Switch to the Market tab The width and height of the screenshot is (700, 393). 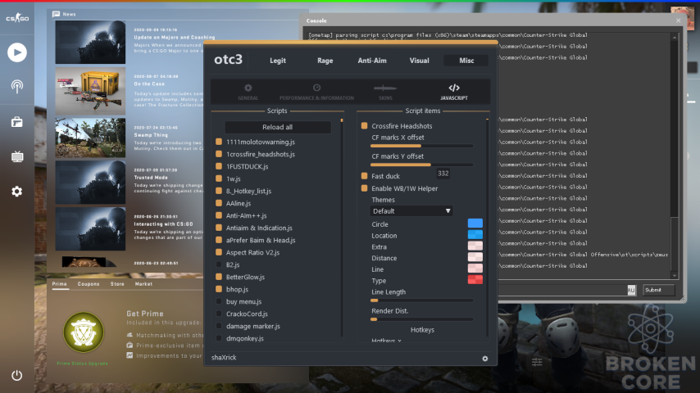(x=143, y=284)
